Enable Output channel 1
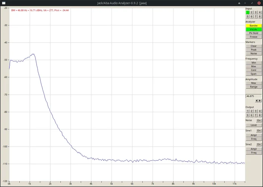 point(248,111)
